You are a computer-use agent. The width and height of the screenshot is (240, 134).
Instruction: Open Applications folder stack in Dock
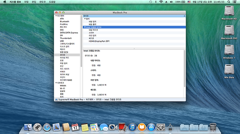(184, 128)
